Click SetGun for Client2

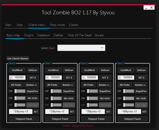pos(105,70)
